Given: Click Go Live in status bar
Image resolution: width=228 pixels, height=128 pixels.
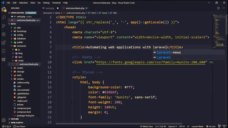Looking at the screenshot, I should coord(211,127).
